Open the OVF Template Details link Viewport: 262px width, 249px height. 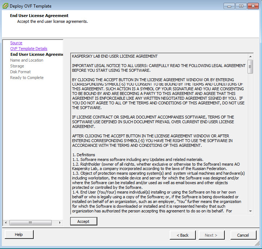click(x=29, y=49)
